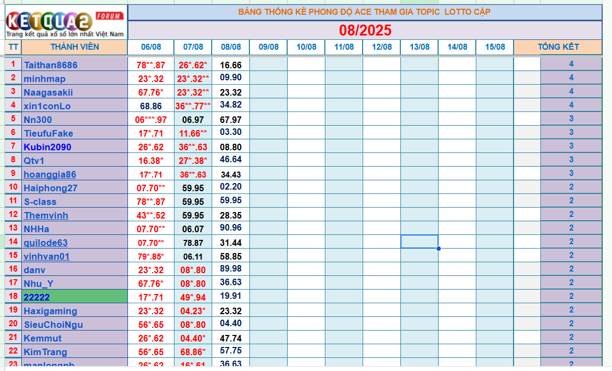
Task: Click total '2' in Haiphong27 row
Action: [571, 187]
